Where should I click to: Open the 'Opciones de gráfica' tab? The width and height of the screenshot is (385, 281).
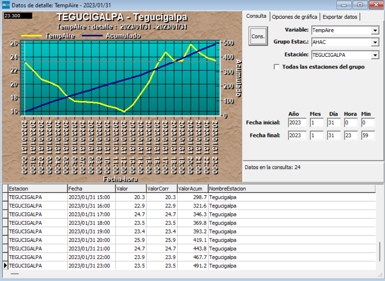tap(294, 17)
